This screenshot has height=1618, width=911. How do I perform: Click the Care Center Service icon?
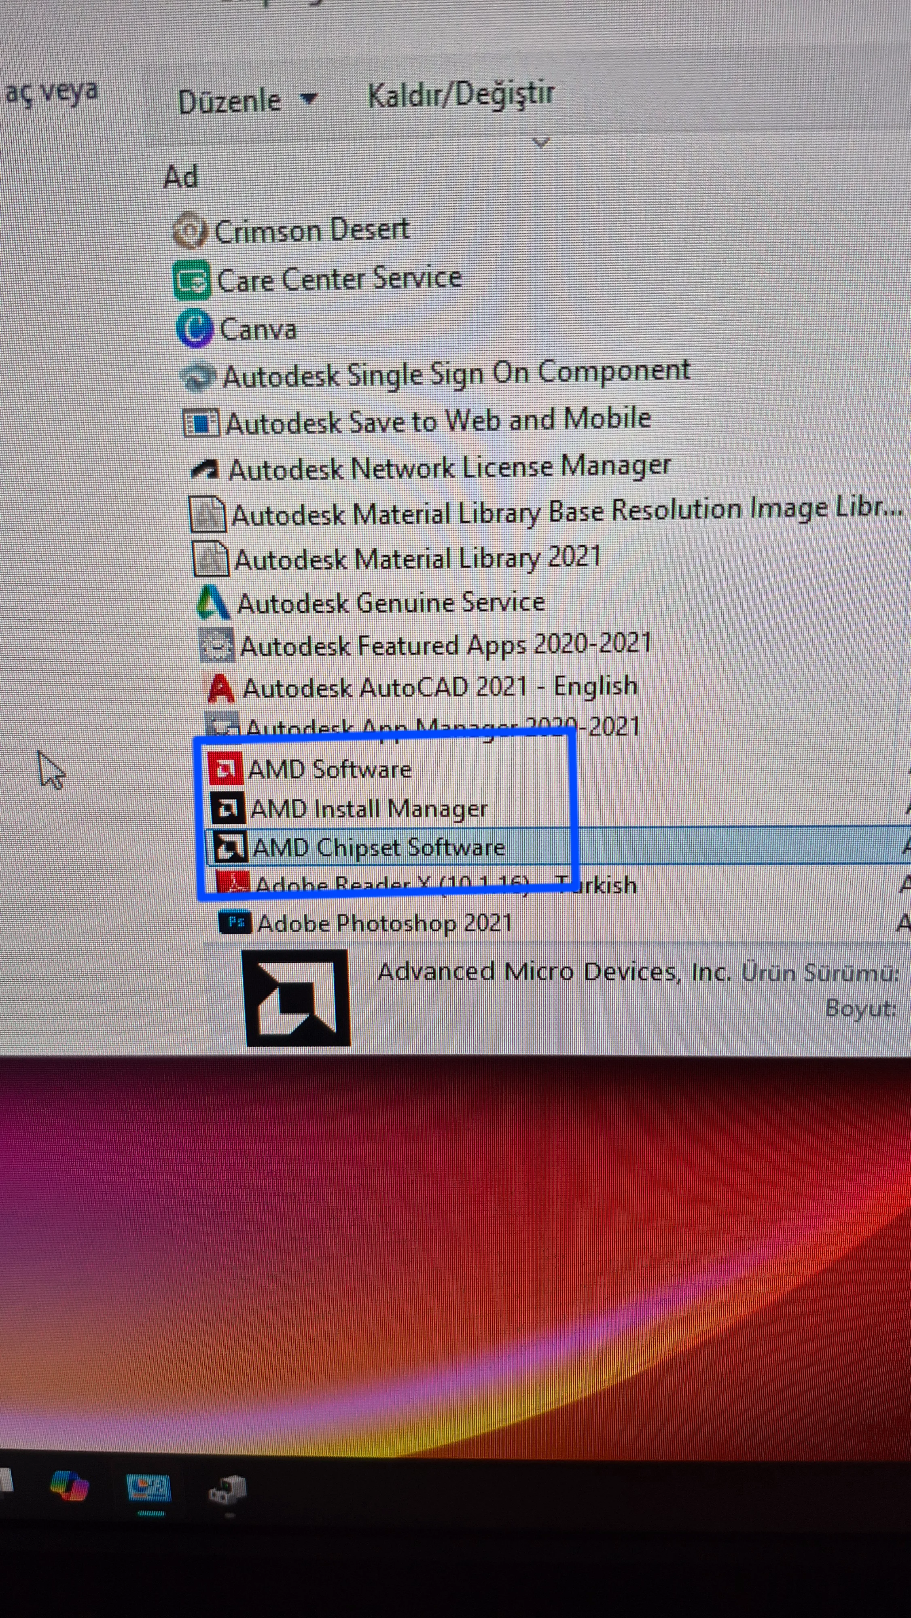pyautogui.click(x=192, y=280)
